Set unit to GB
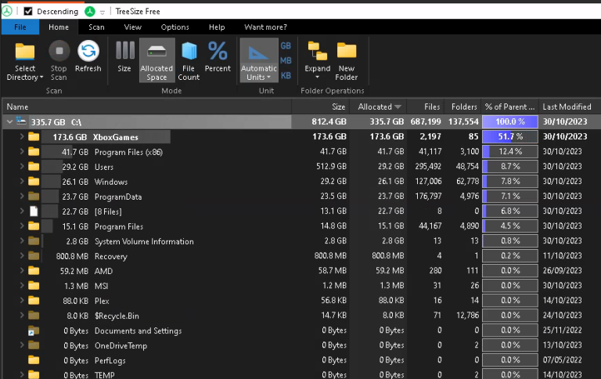Image resolution: width=601 pixels, height=379 pixels. tap(286, 45)
